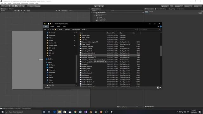Open the Layers dropdown in Unity

188,6
